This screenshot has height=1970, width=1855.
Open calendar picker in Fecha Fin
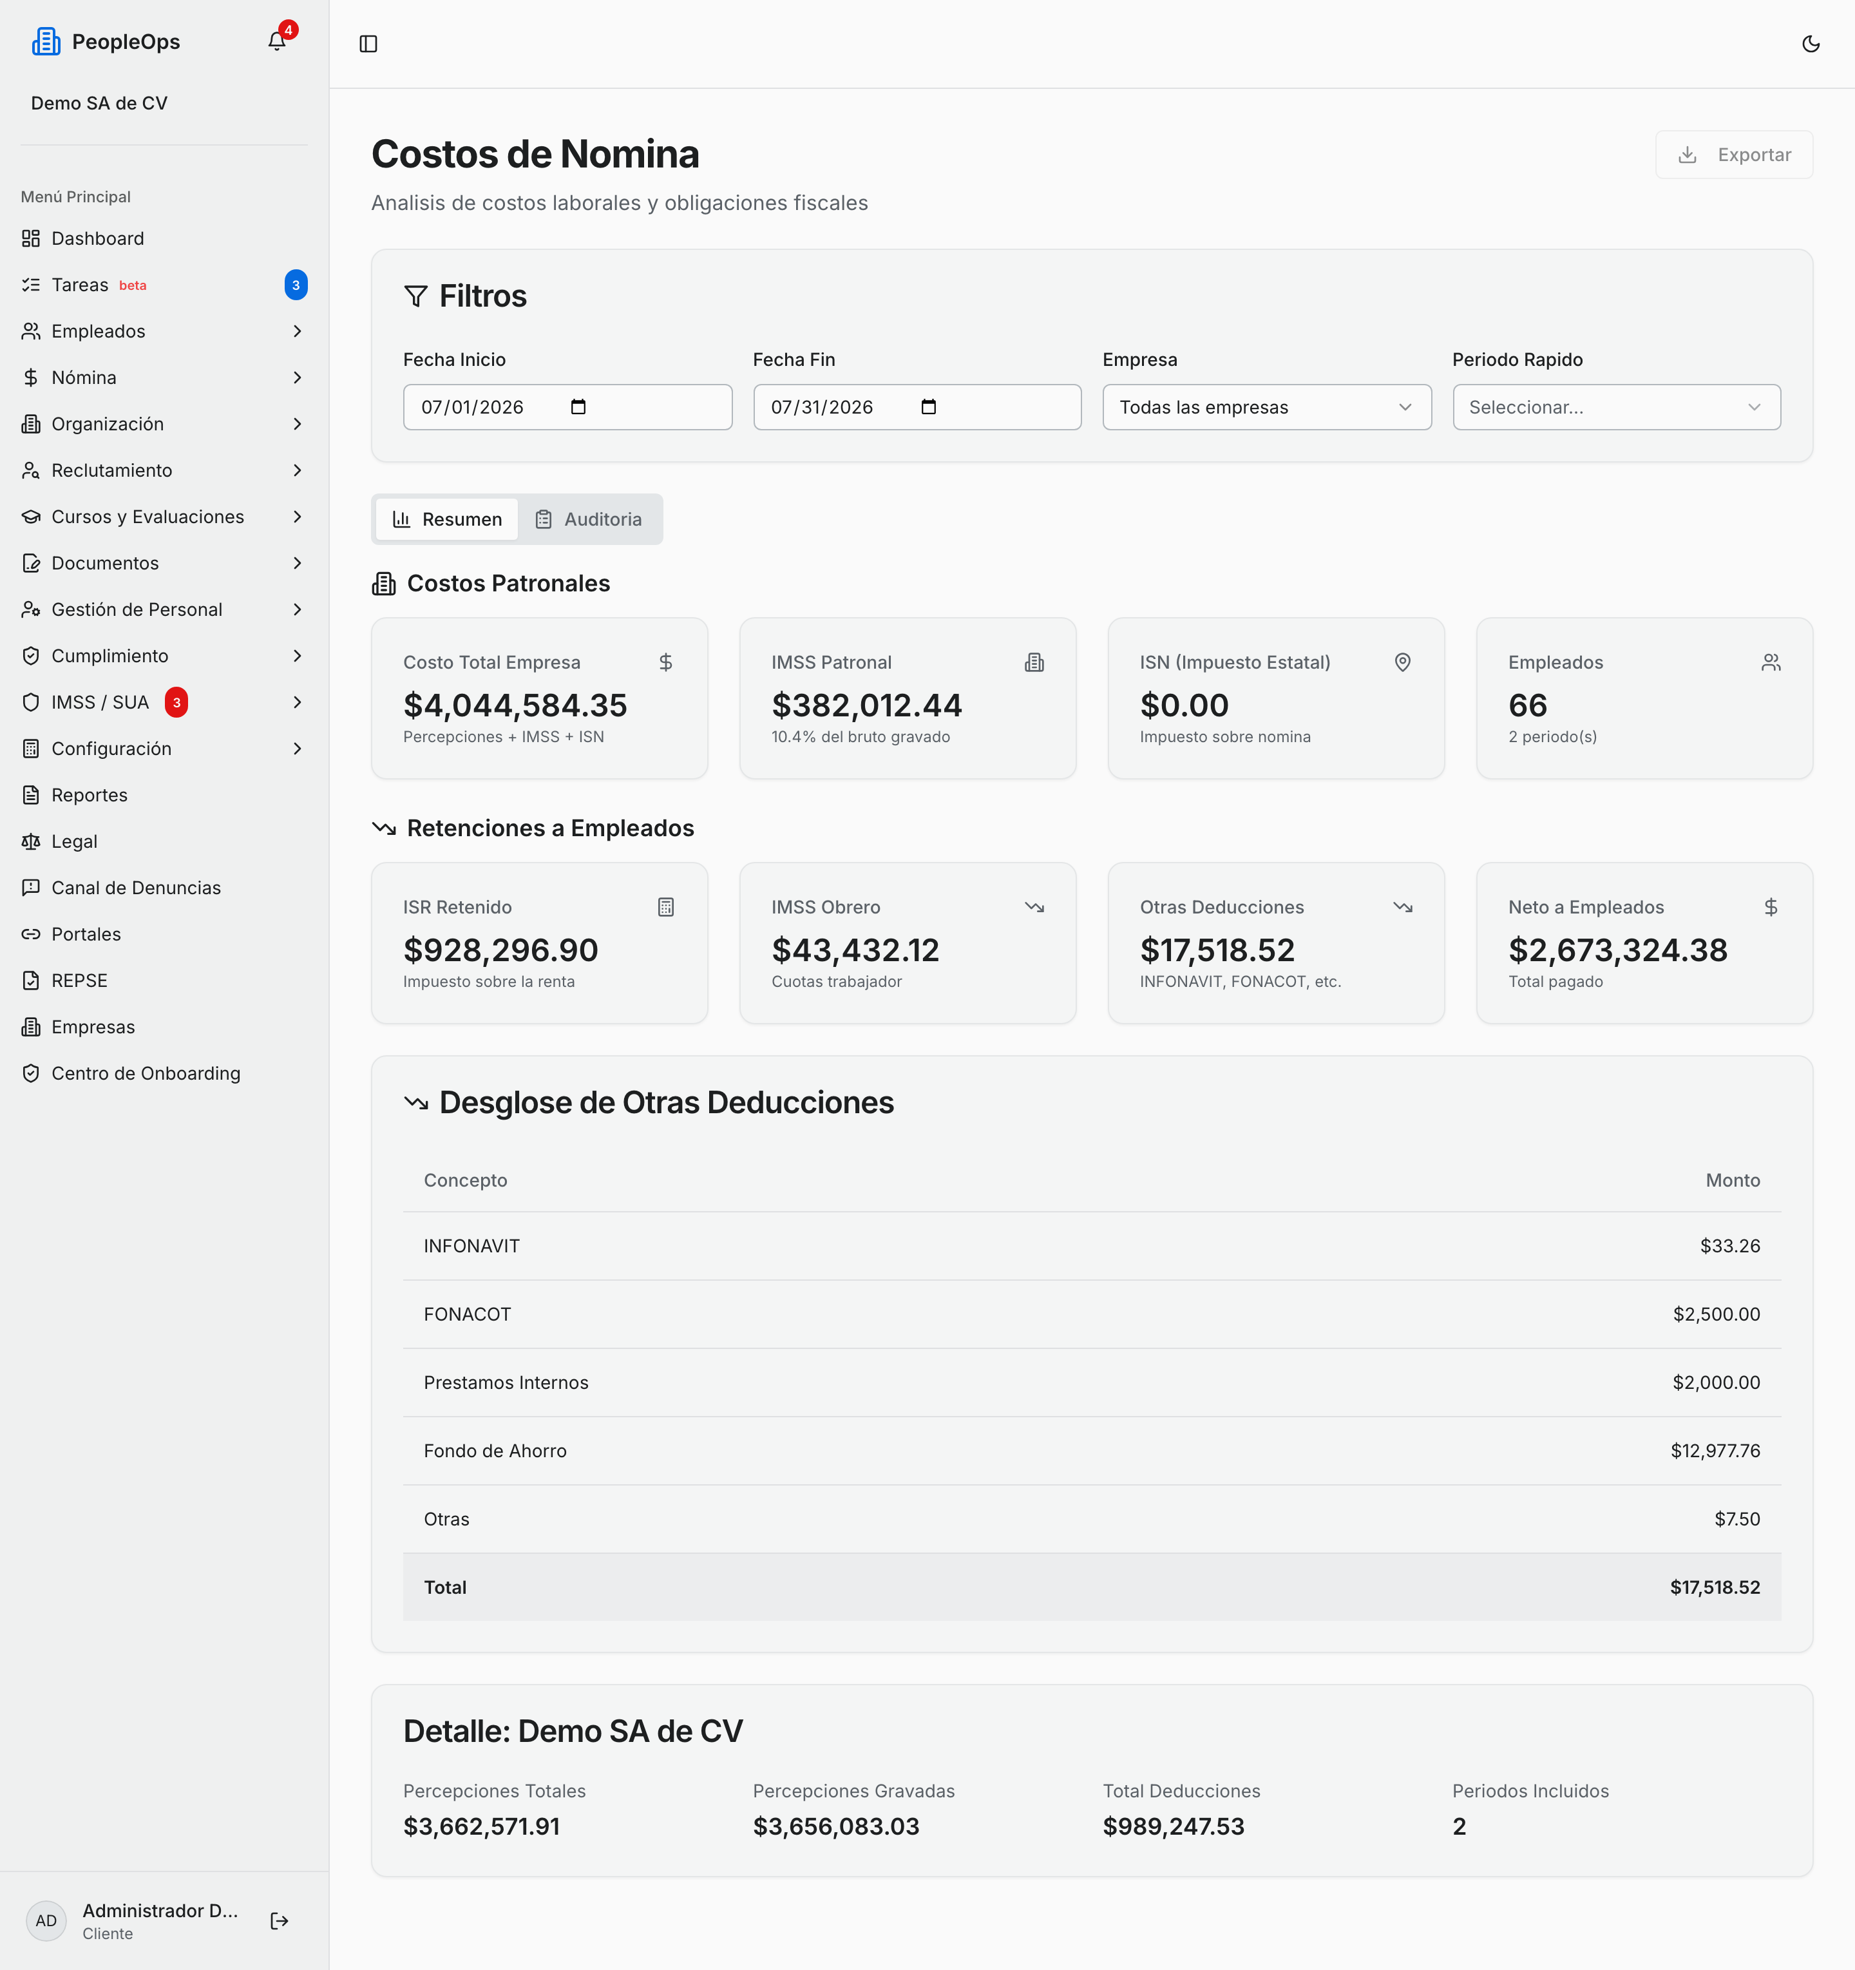929,407
